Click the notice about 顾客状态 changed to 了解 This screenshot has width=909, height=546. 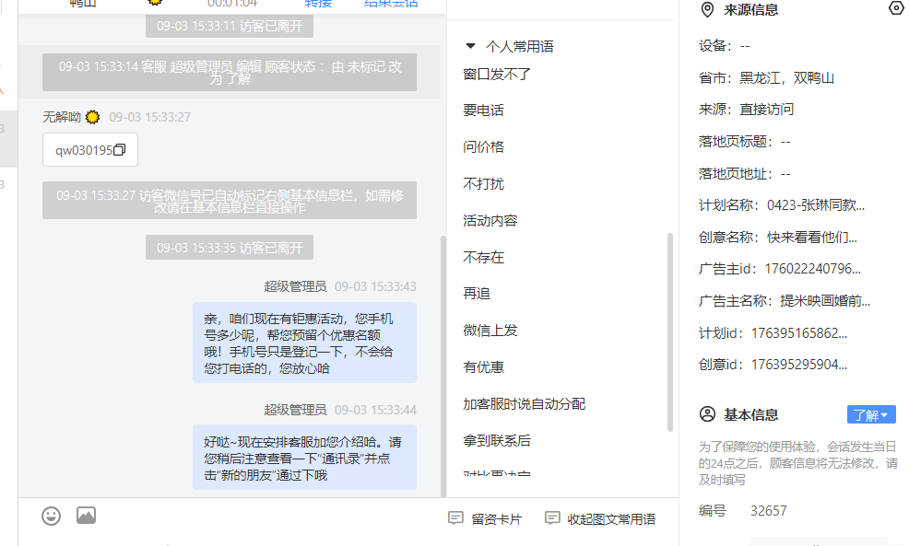[x=230, y=73]
